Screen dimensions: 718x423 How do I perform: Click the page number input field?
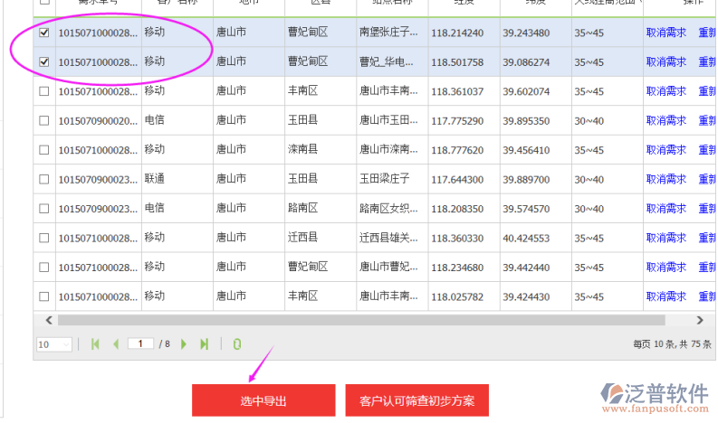[x=140, y=344]
